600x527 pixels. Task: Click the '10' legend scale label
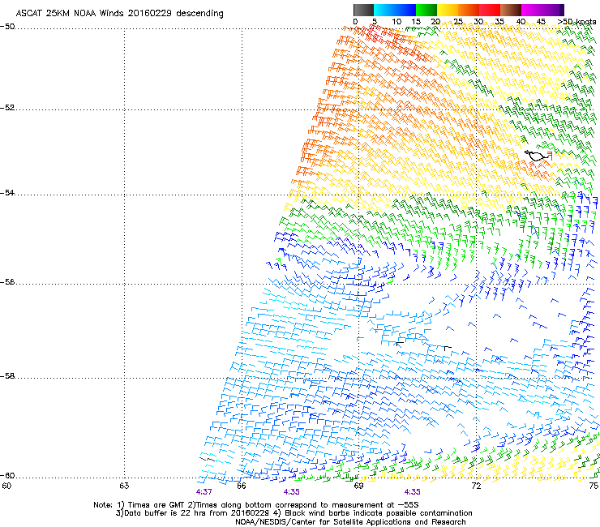click(x=396, y=22)
